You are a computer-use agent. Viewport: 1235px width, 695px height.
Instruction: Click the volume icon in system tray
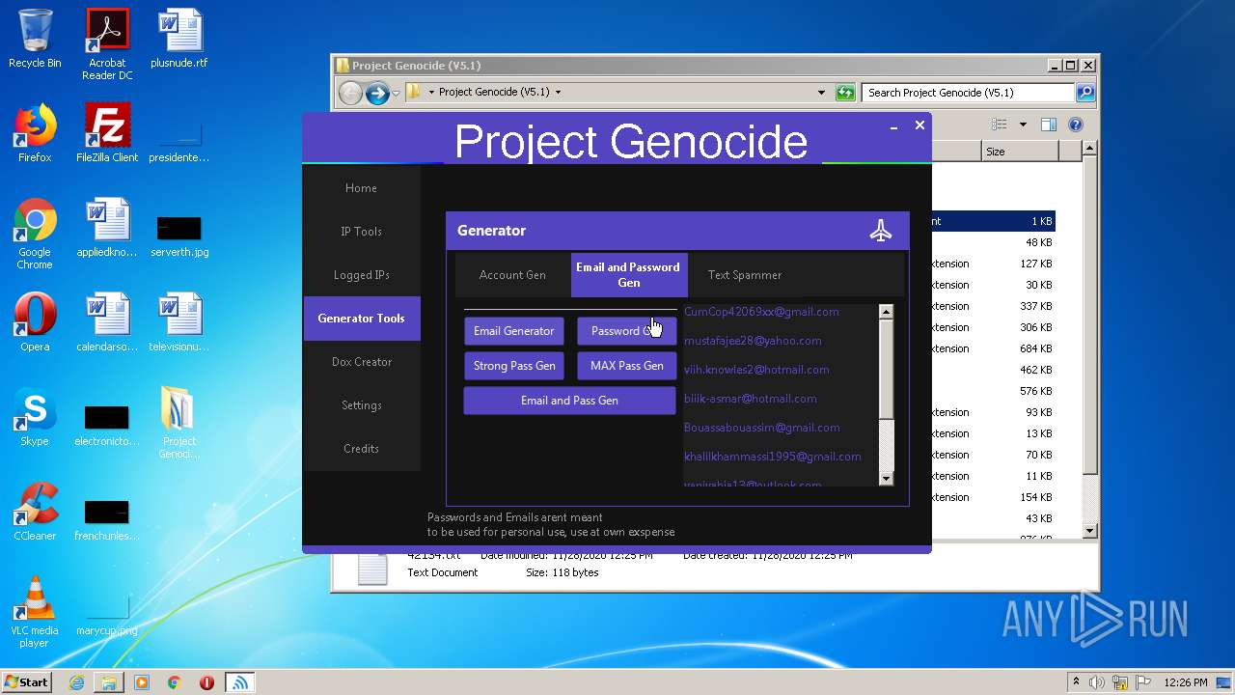(1097, 682)
